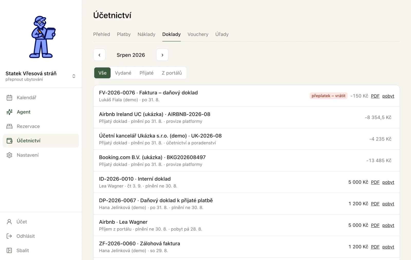Open PDF for DP-2026-0067 document
411x260 pixels.
click(x=375, y=204)
